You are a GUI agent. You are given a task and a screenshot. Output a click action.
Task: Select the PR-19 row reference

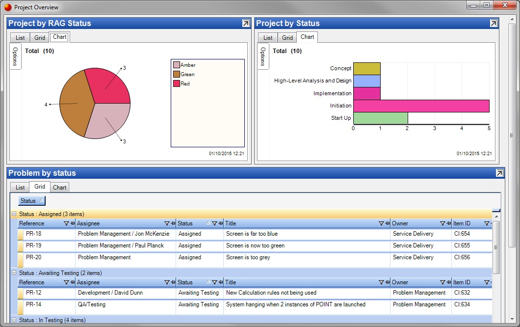click(33, 245)
